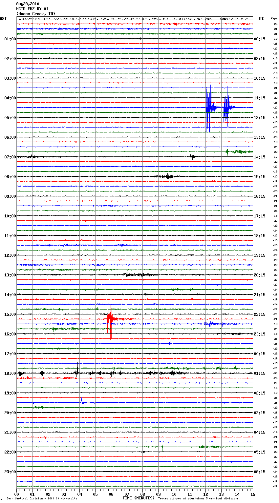
Task: Select the MCID EHZ WY 01 station title
Action: pyautogui.click(x=32, y=9)
